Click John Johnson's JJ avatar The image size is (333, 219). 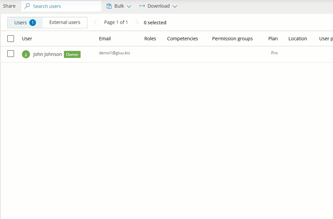(x=26, y=54)
